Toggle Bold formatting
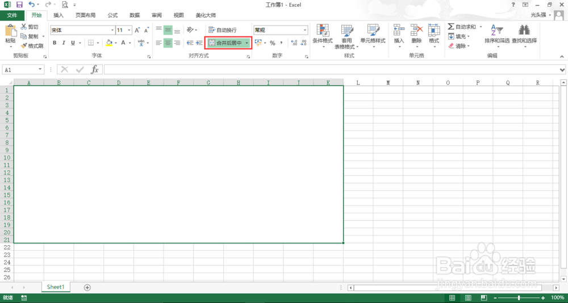Screen dimensions: 568x303 (55, 43)
